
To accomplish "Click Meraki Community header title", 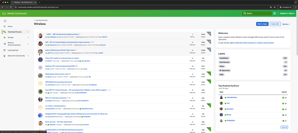I will point(17,13).
